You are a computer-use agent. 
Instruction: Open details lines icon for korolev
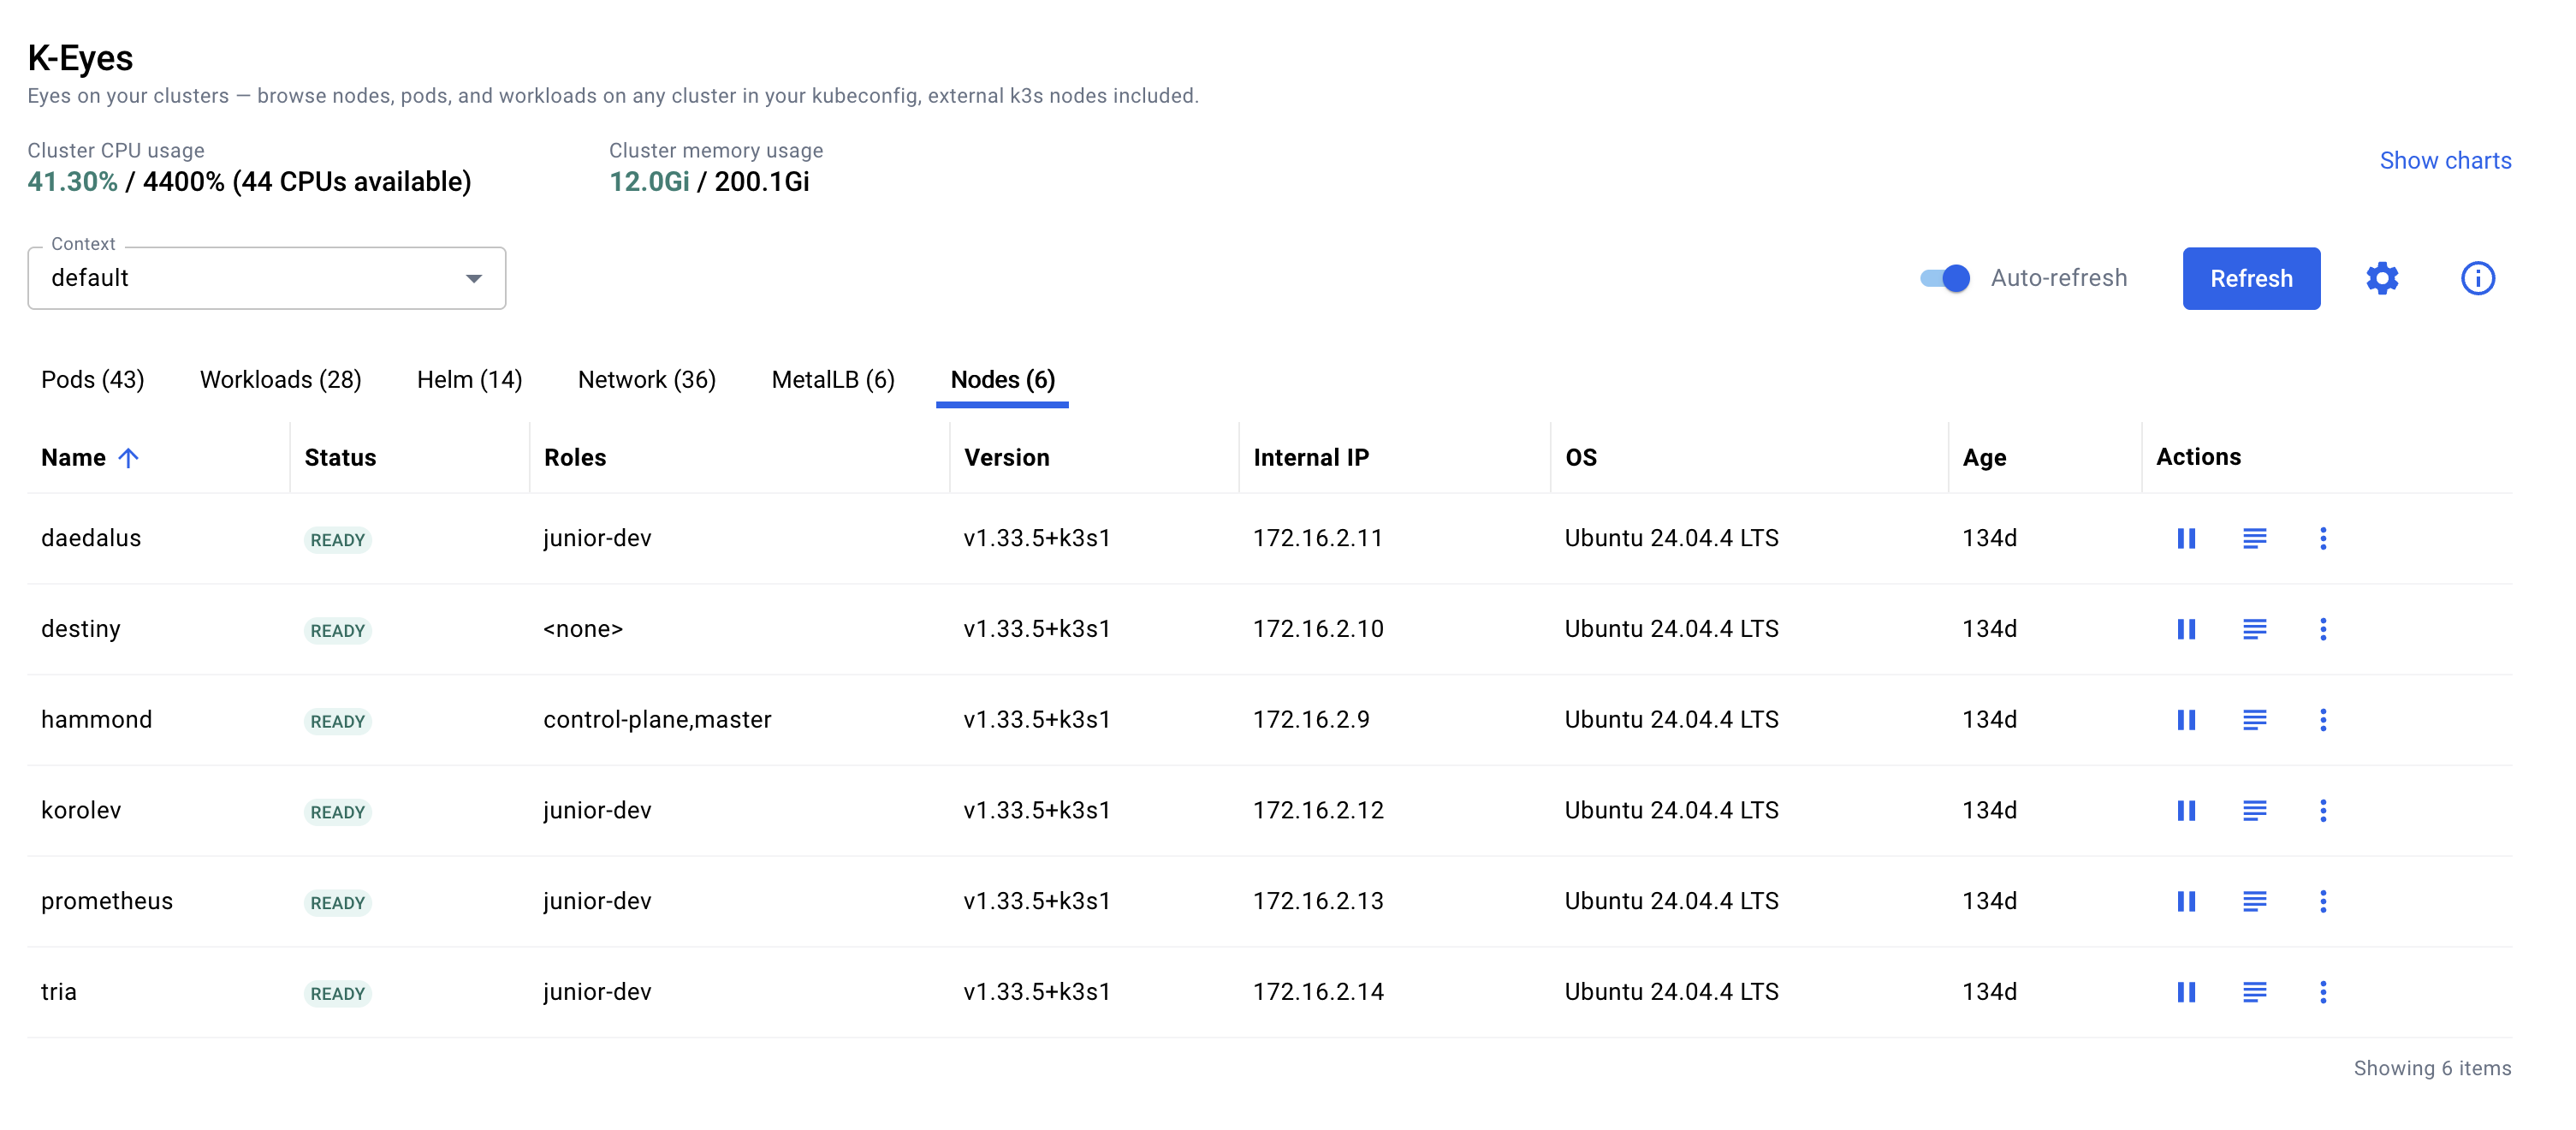pyautogui.click(x=2254, y=811)
